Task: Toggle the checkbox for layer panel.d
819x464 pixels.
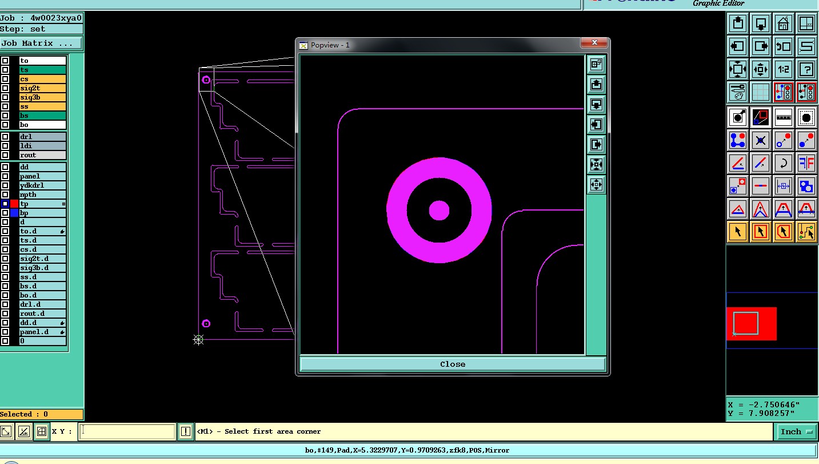Action: (5, 332)
